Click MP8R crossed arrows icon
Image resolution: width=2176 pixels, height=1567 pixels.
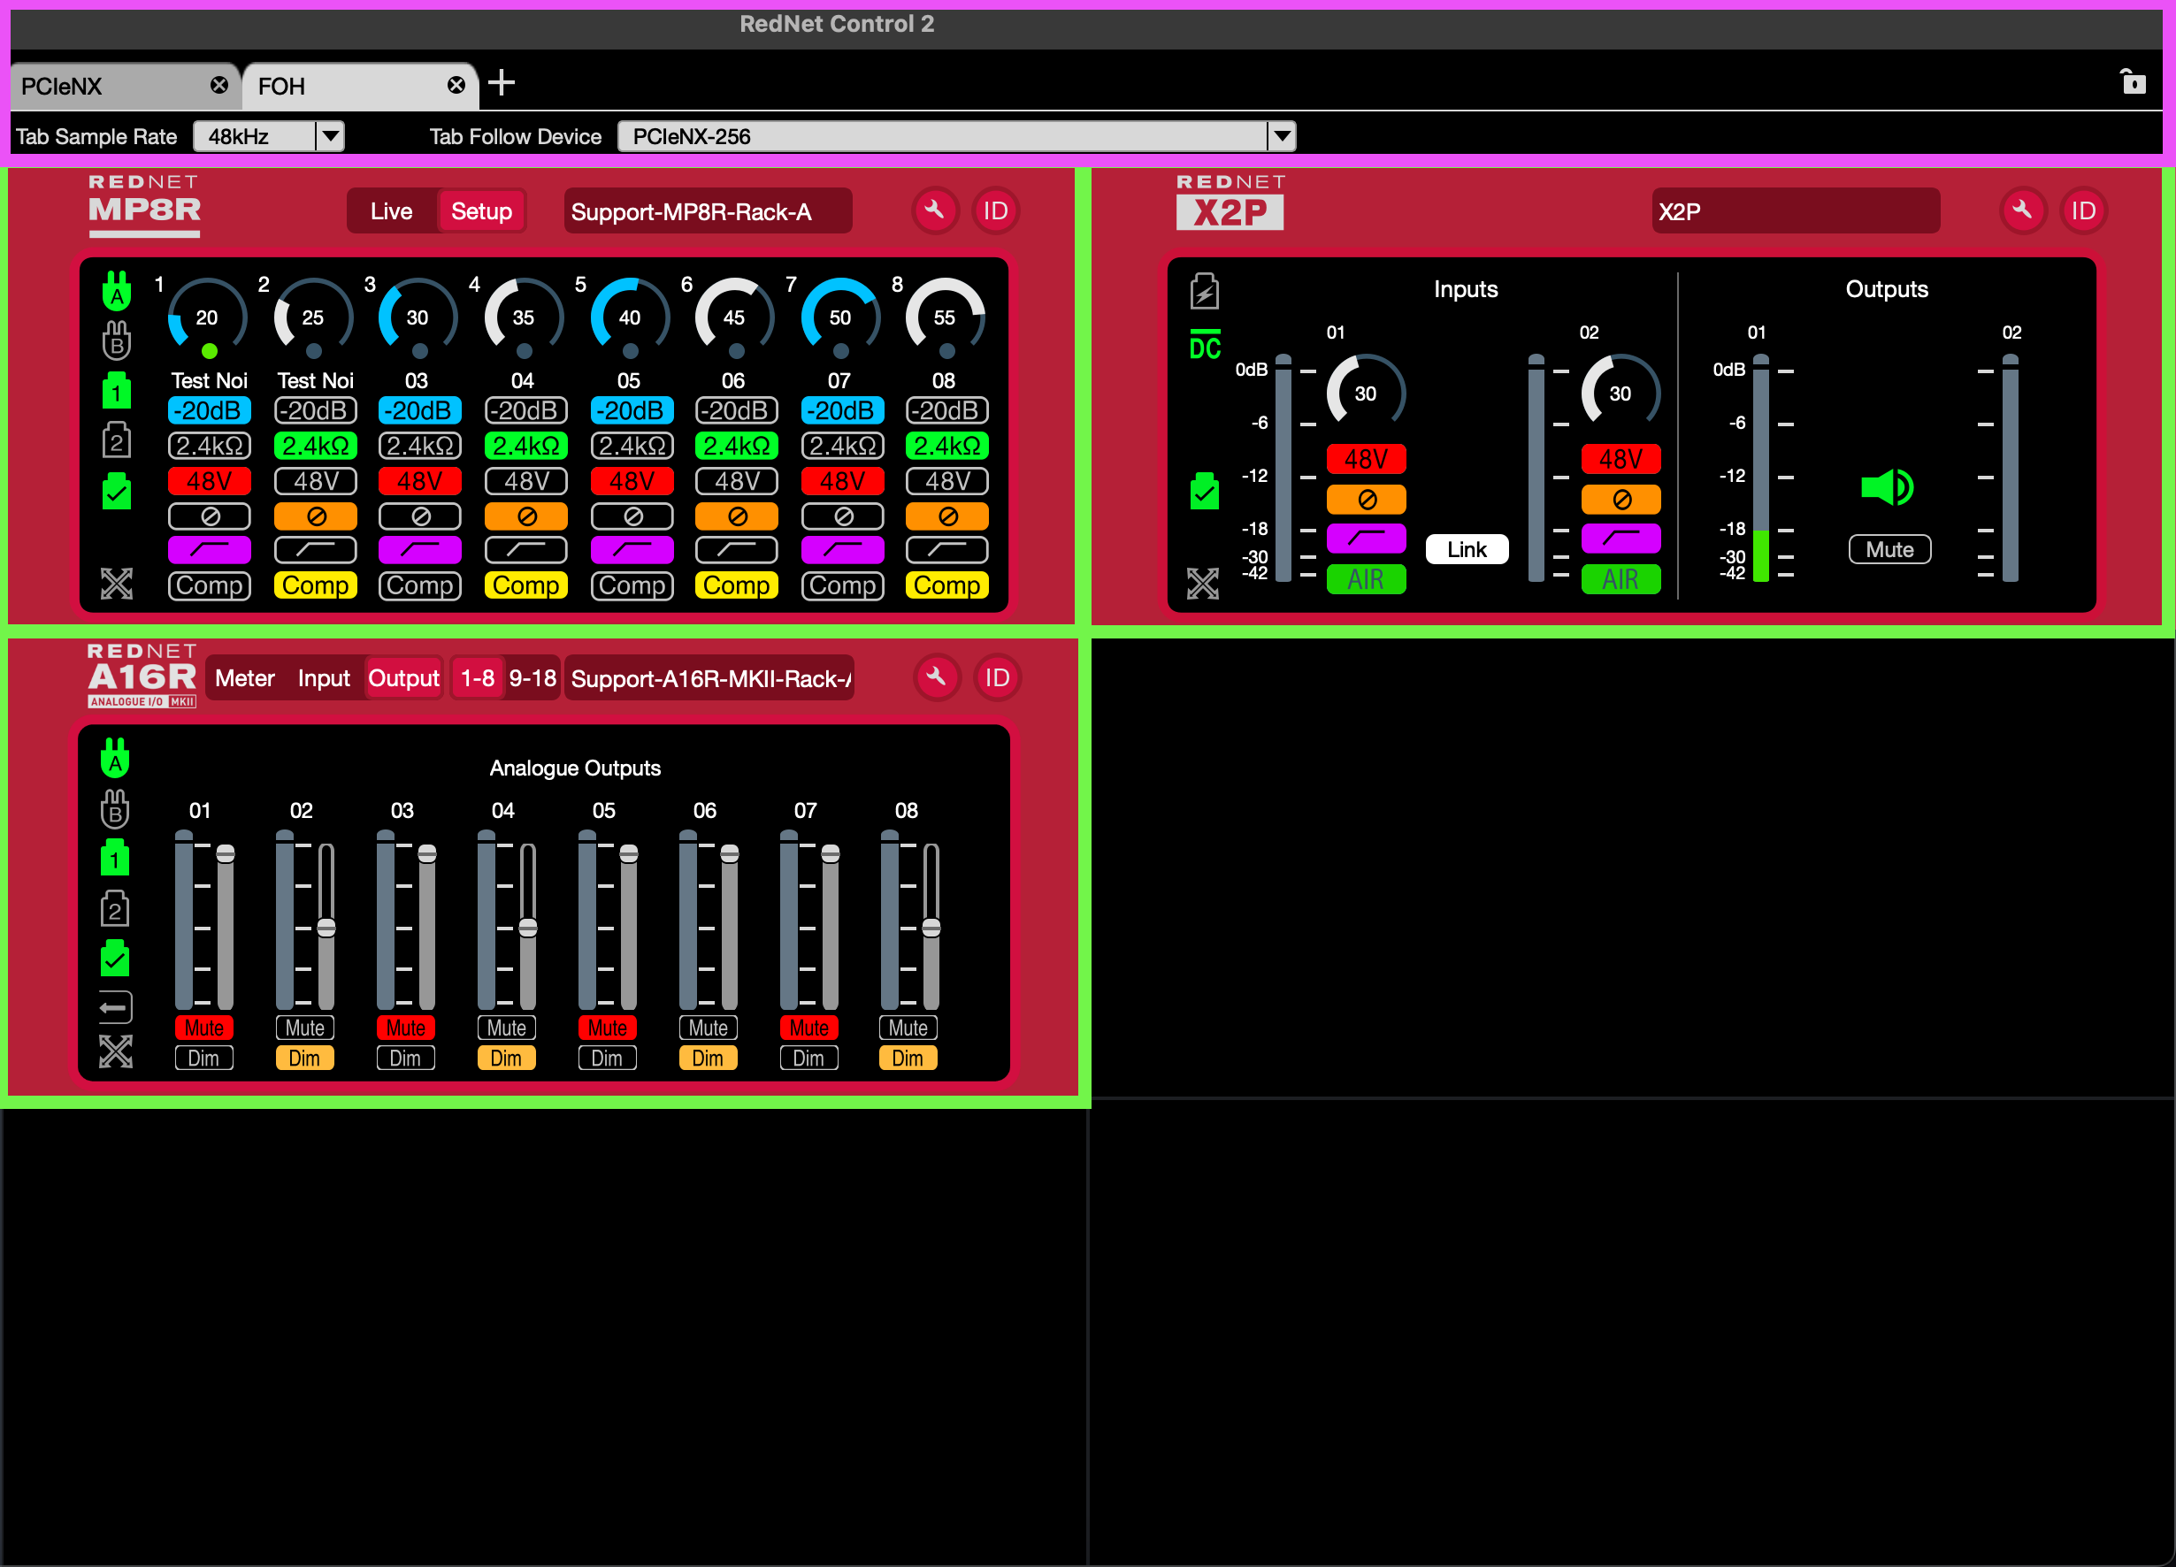click(117, 583)
